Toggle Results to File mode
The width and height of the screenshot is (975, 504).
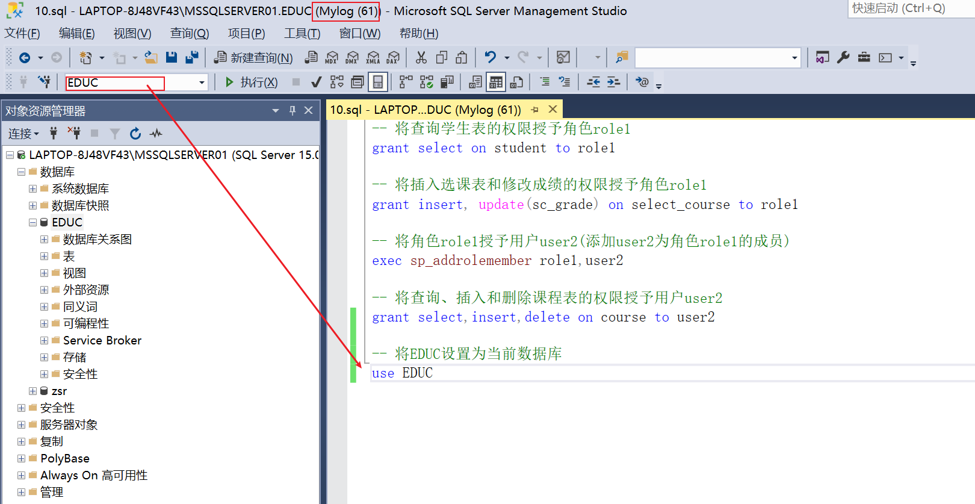pyautogui.click(x=516, y=82)
